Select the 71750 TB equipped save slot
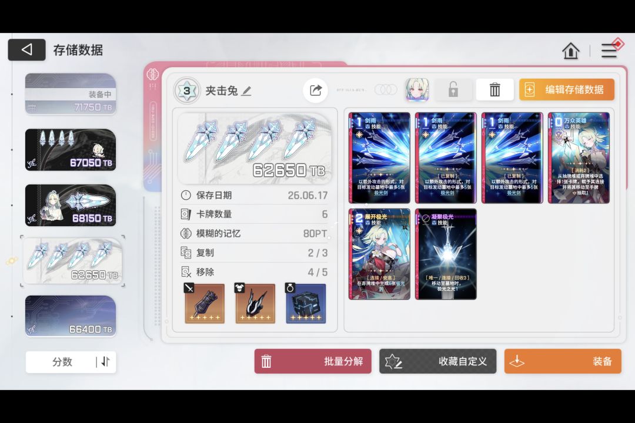635x423 pixels. (x=71, y=94)
